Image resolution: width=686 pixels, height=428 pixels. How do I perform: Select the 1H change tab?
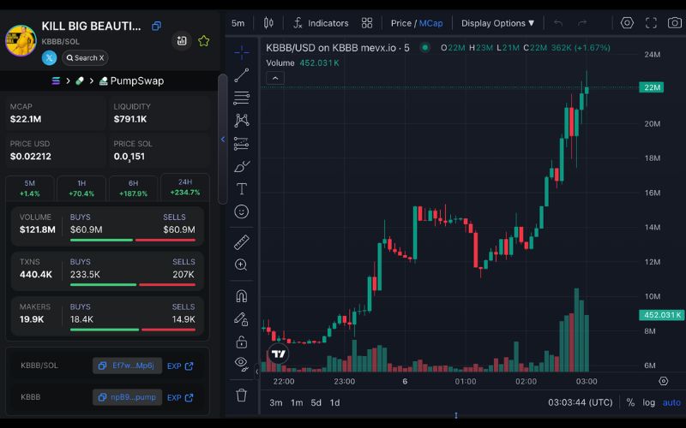point(81,188)
